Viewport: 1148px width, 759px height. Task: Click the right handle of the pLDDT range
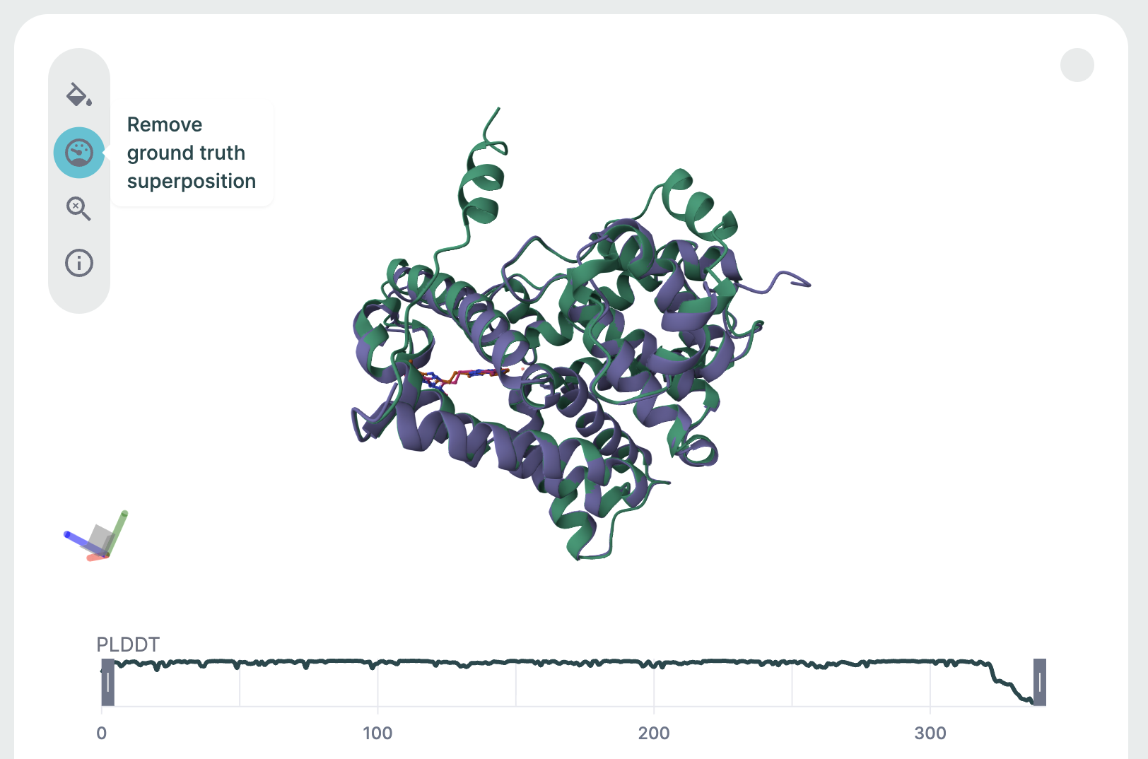pyautogui.click(x=1039, y=682)
